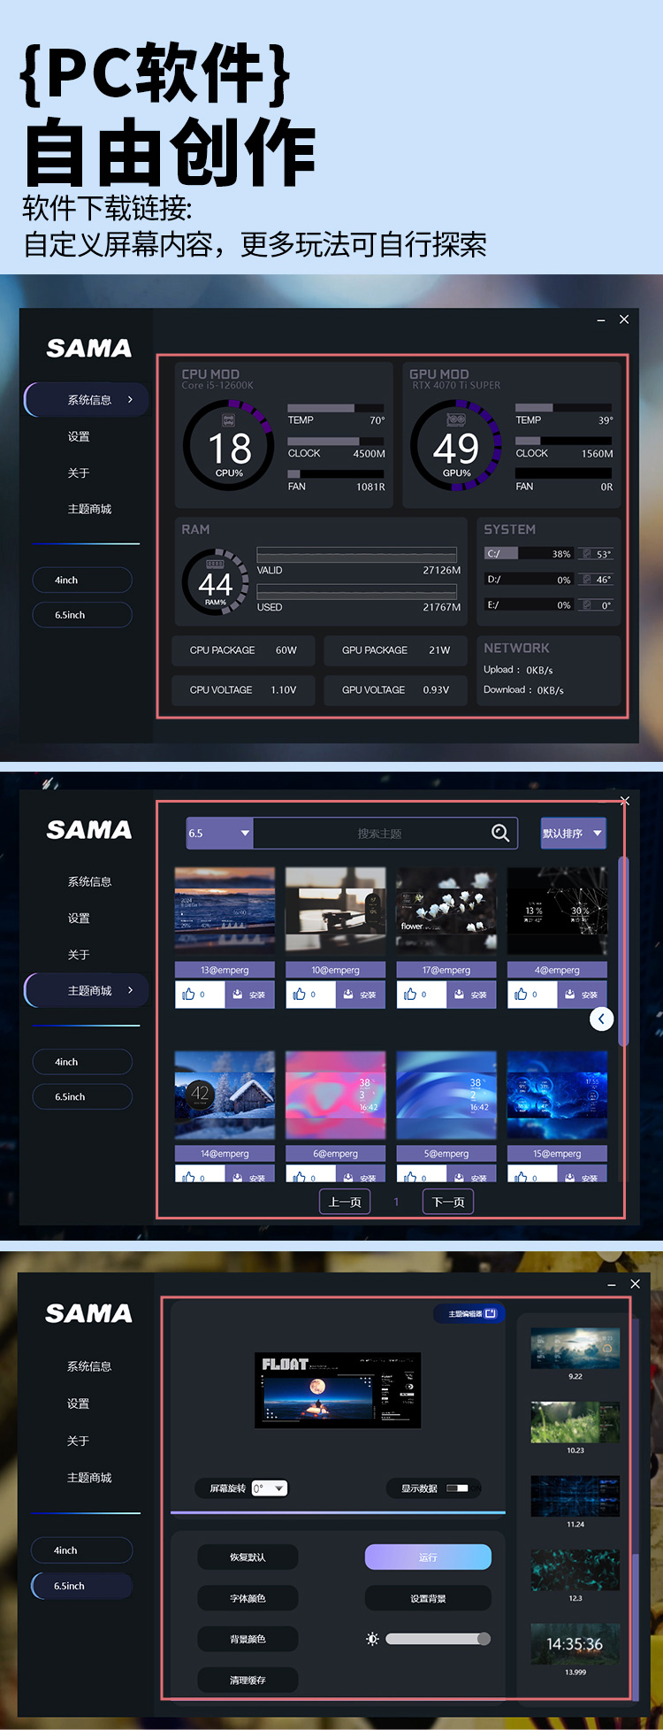The image size is (663, 1730).
Task: Select 4inch in the system info window
Action: coord(81,581)
